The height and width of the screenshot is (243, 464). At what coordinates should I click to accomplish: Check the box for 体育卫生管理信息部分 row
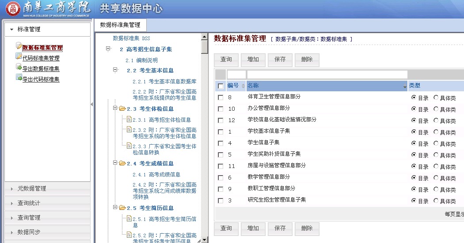(221, 97)
